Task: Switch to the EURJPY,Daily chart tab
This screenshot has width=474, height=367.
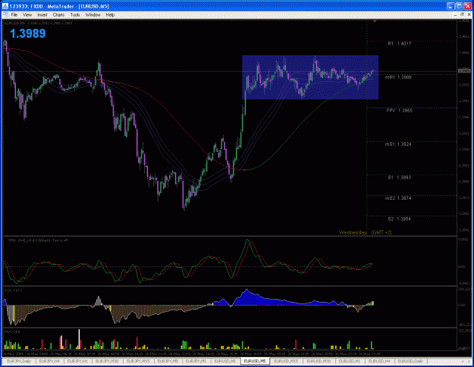Action: [19, 361]
